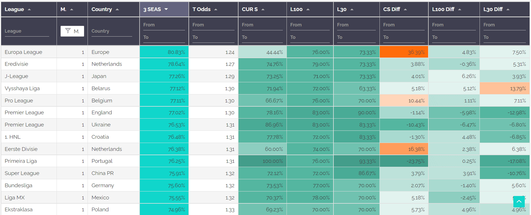Viewport: 531px width, 215px height.
Task: Focus the CS Diff To field
Action: [x=404, y=37]
